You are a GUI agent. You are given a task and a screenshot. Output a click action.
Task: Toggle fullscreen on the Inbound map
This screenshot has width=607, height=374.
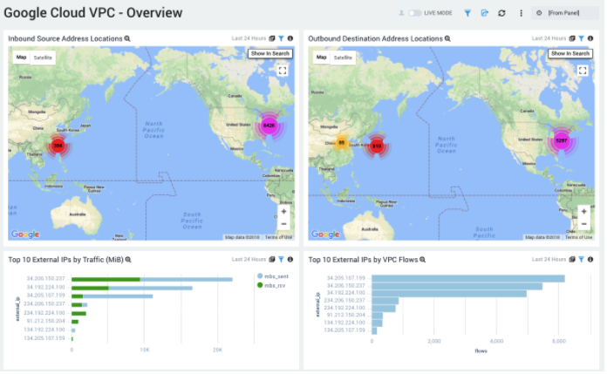283,71
